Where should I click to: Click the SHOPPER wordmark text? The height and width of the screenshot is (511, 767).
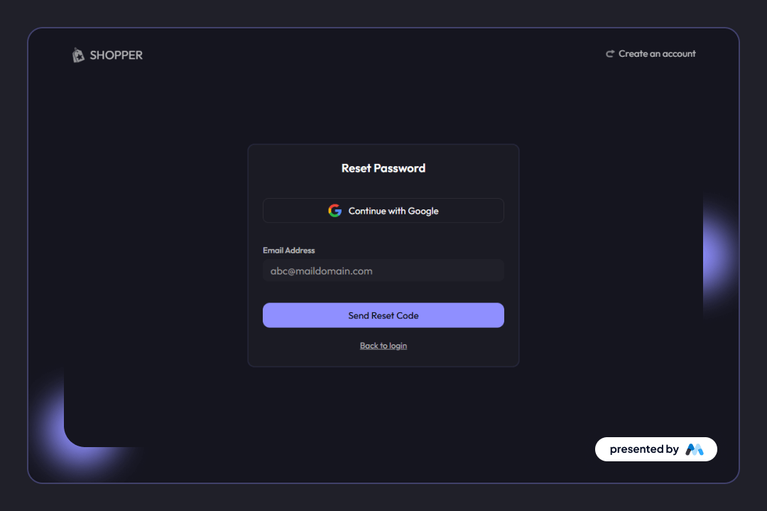coord(116,55)
